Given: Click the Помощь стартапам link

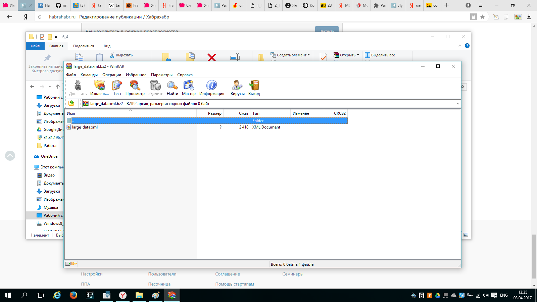Looking at the screenshot, I should (235, 284).
